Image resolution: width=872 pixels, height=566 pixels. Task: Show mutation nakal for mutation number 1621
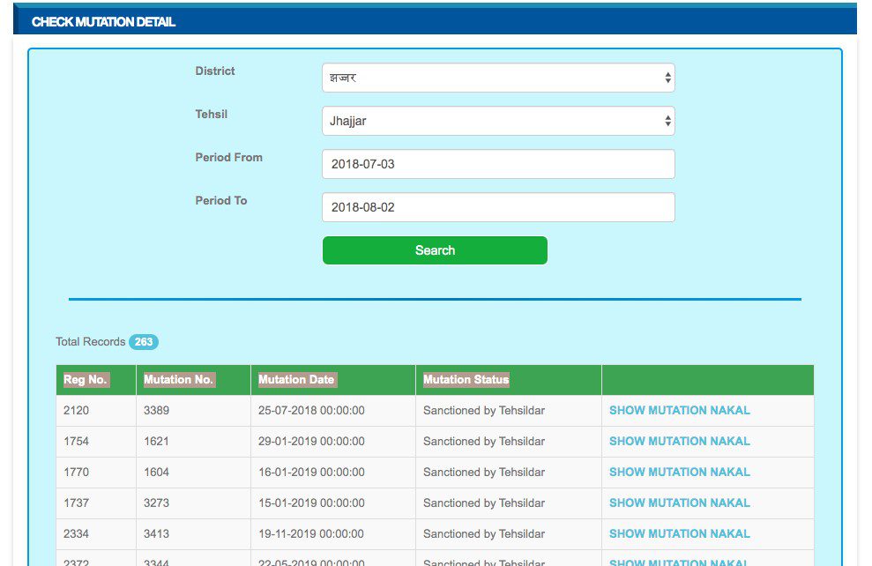coord(679,441)
